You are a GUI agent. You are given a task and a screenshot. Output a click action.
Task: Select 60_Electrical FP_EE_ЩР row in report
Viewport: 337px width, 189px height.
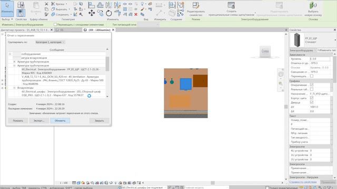point(61,71)
